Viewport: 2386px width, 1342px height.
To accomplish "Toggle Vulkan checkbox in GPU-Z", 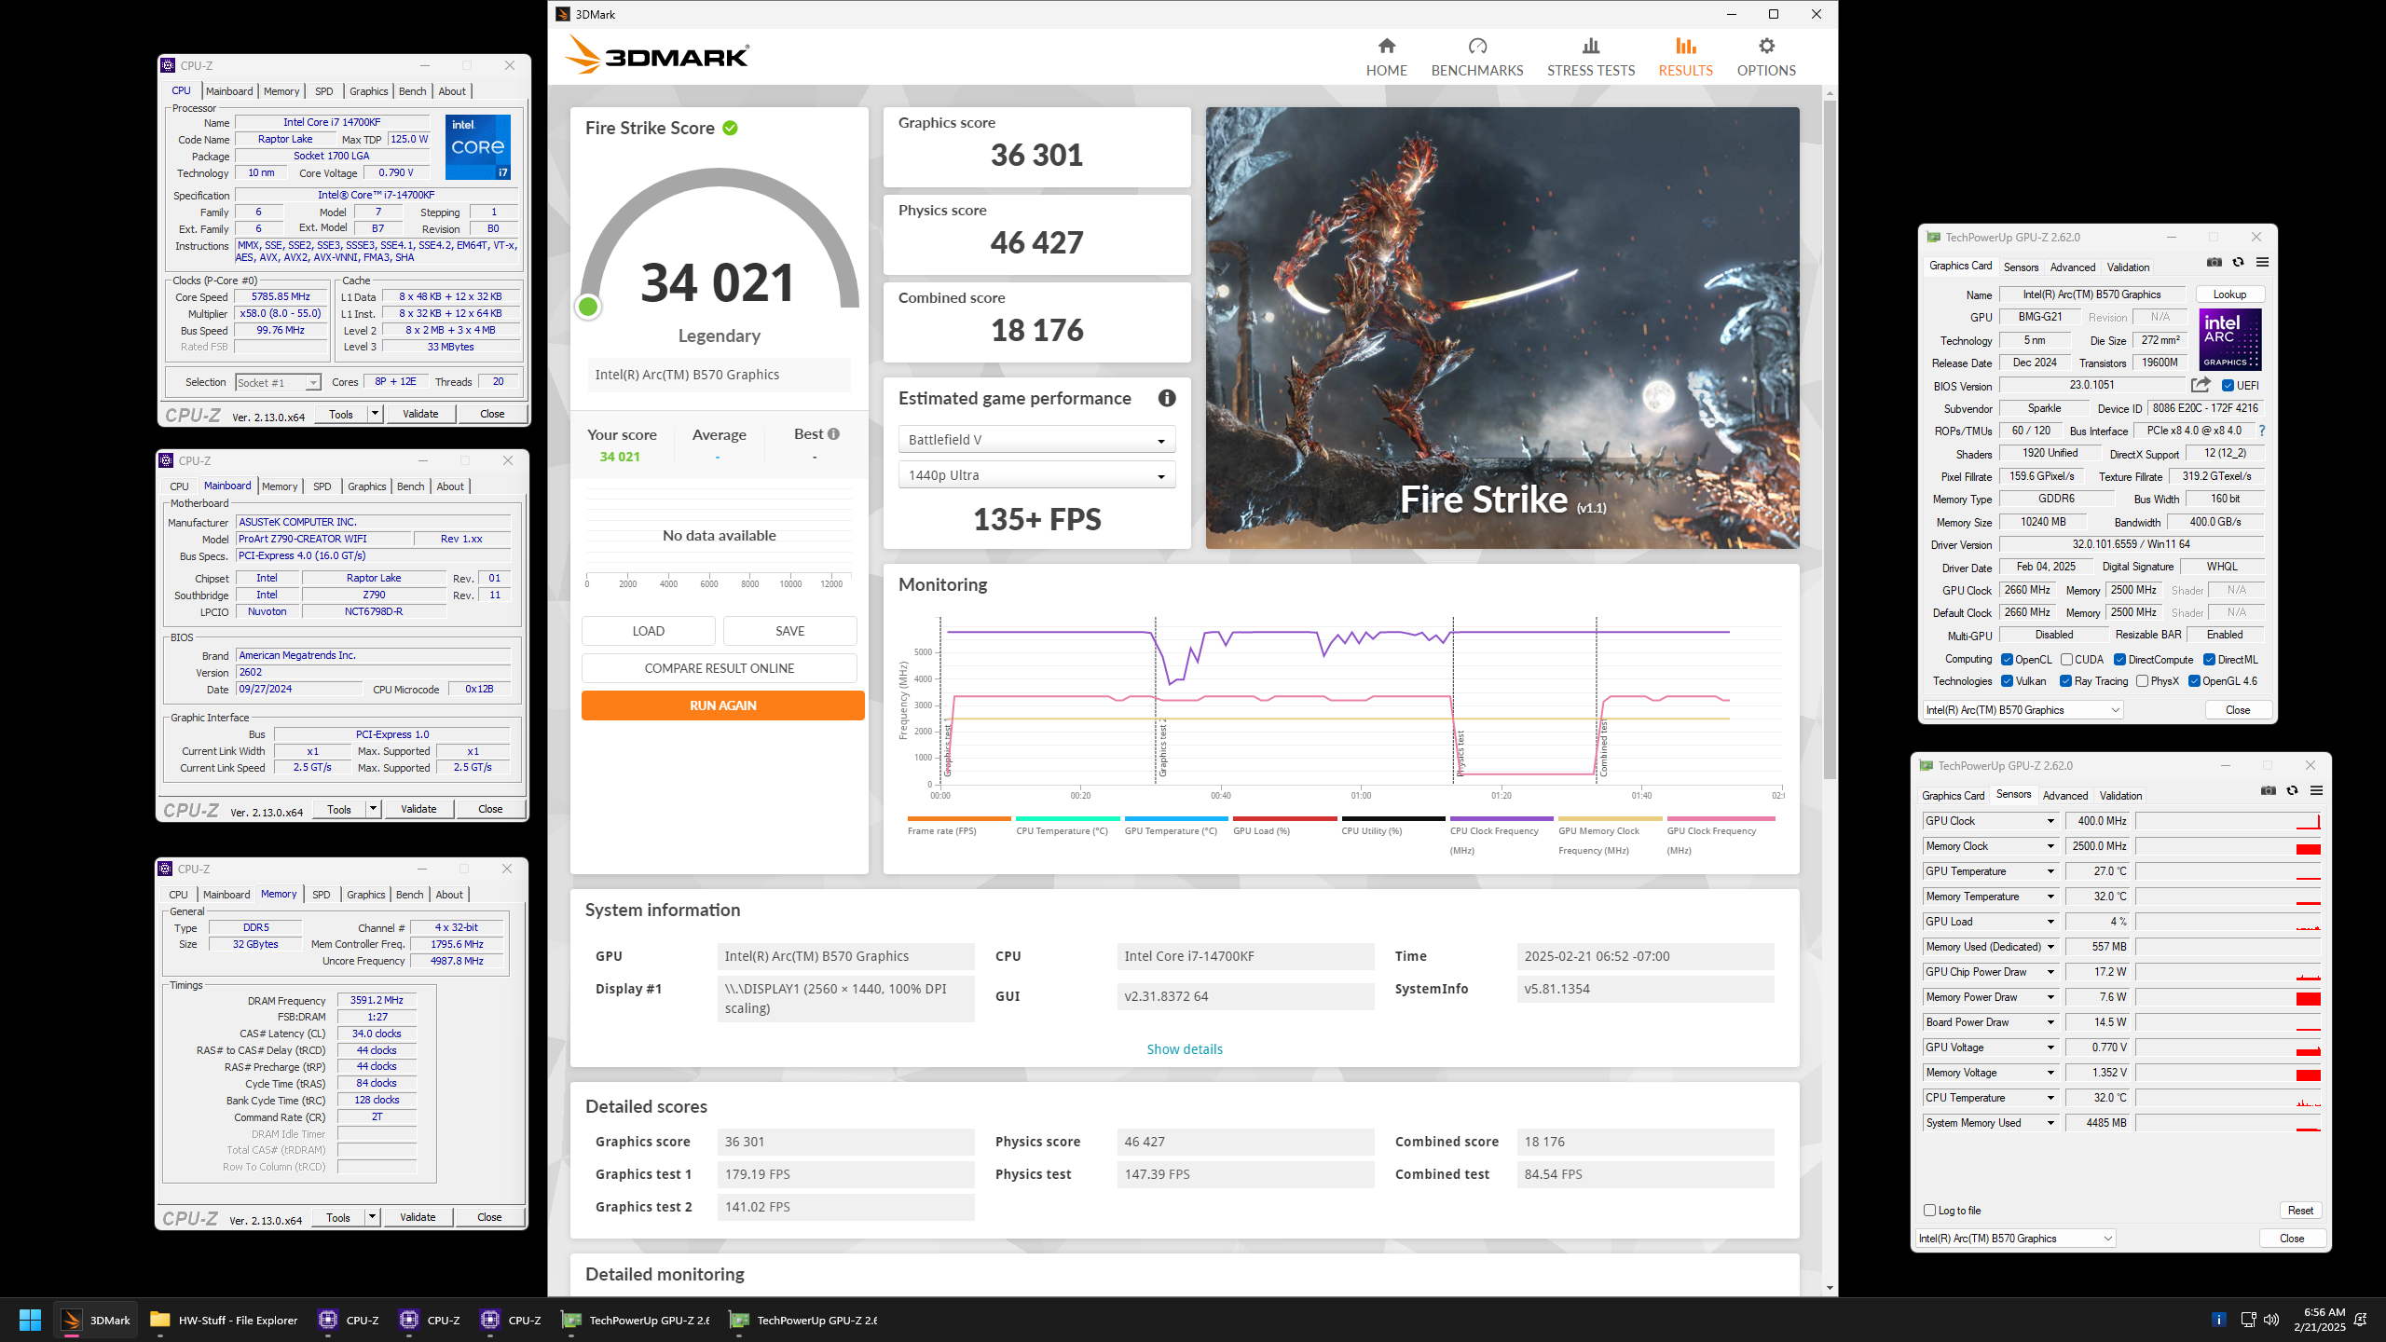I will 2007,681.
